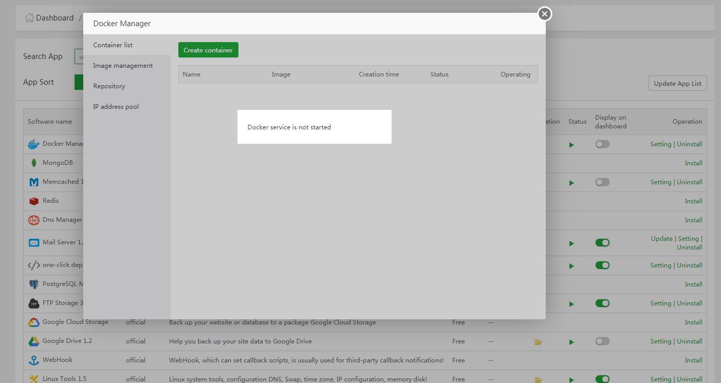Image resolution: width=721 pixels, height=383 pixels.
Task: Click the Dns Manager icon
Action: coord(33,220)
